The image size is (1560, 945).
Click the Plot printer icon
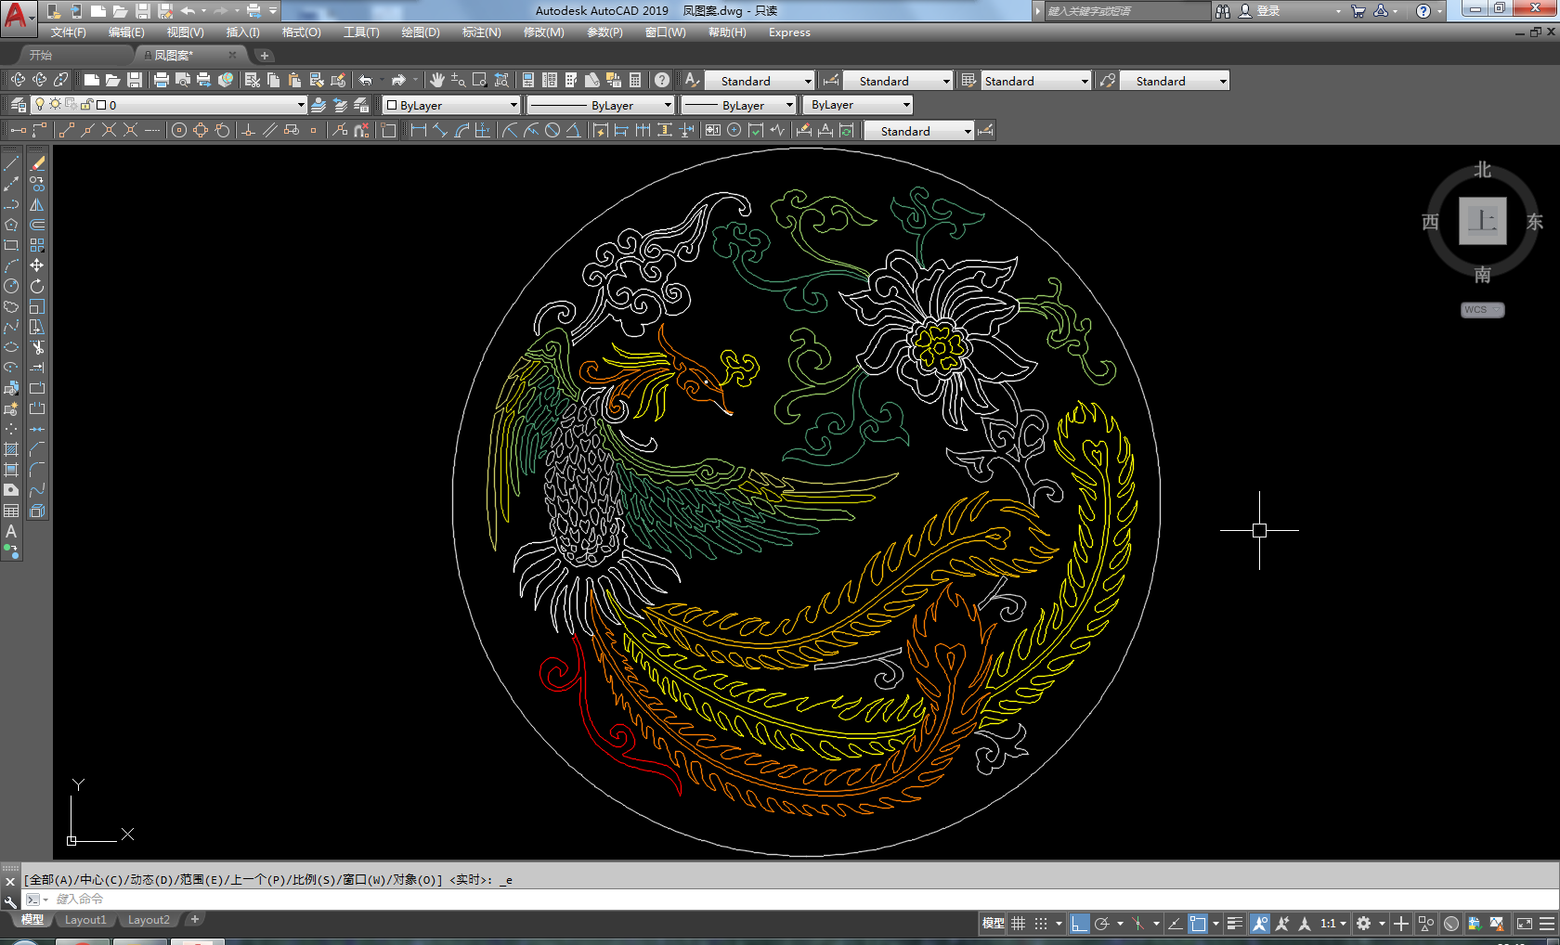pos(161,80)
